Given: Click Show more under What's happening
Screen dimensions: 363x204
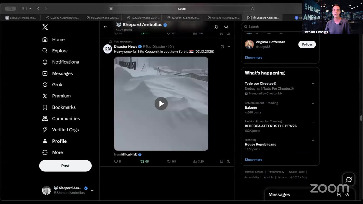Looking at the screenshot, I should tap(254, 160).
